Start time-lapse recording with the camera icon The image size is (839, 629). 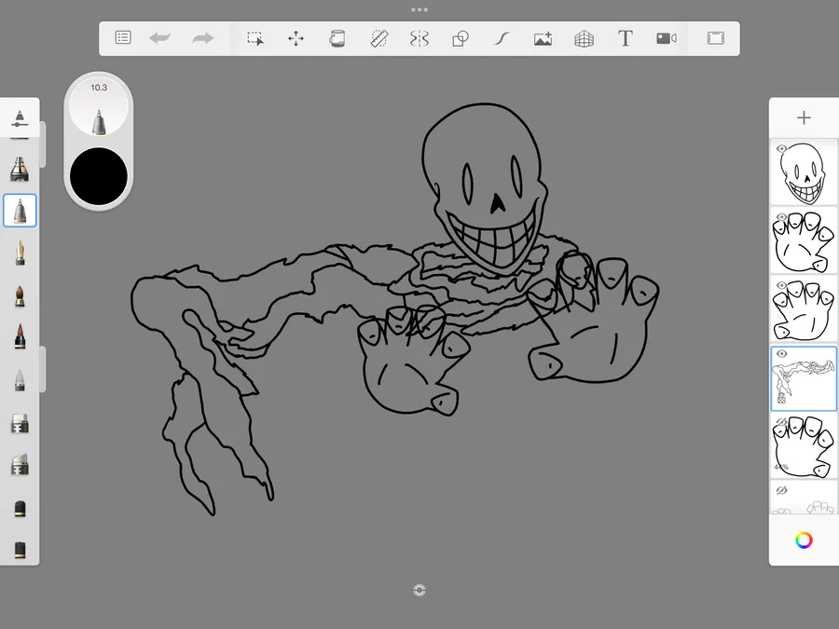tap(667, 38)
